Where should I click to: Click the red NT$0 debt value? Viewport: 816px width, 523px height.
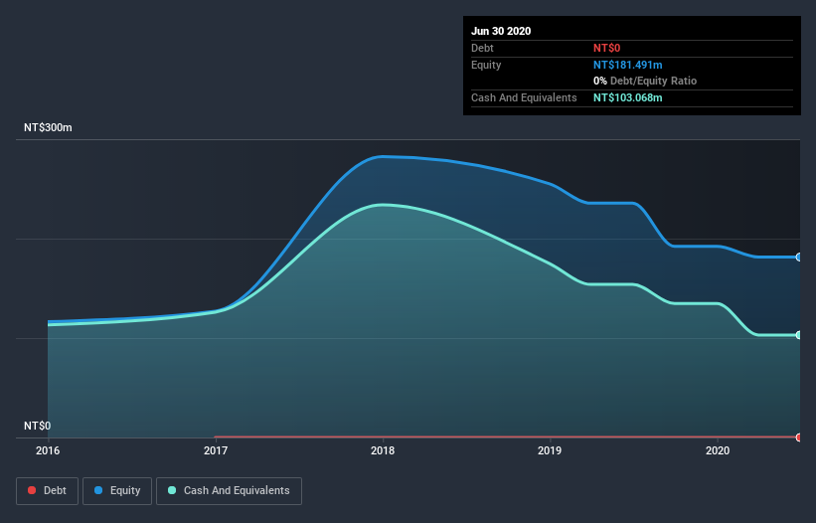point(607,48)
